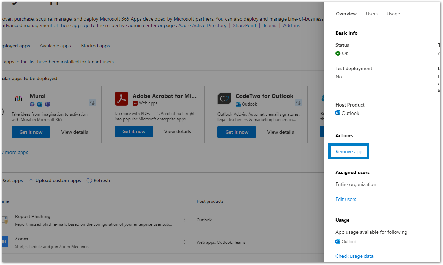Open the Overview tab in the details panel
443x265 pixels.
[x=346, y=14]
